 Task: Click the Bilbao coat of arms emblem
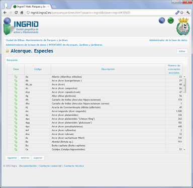pyautogui.click(x=183, y=26)
